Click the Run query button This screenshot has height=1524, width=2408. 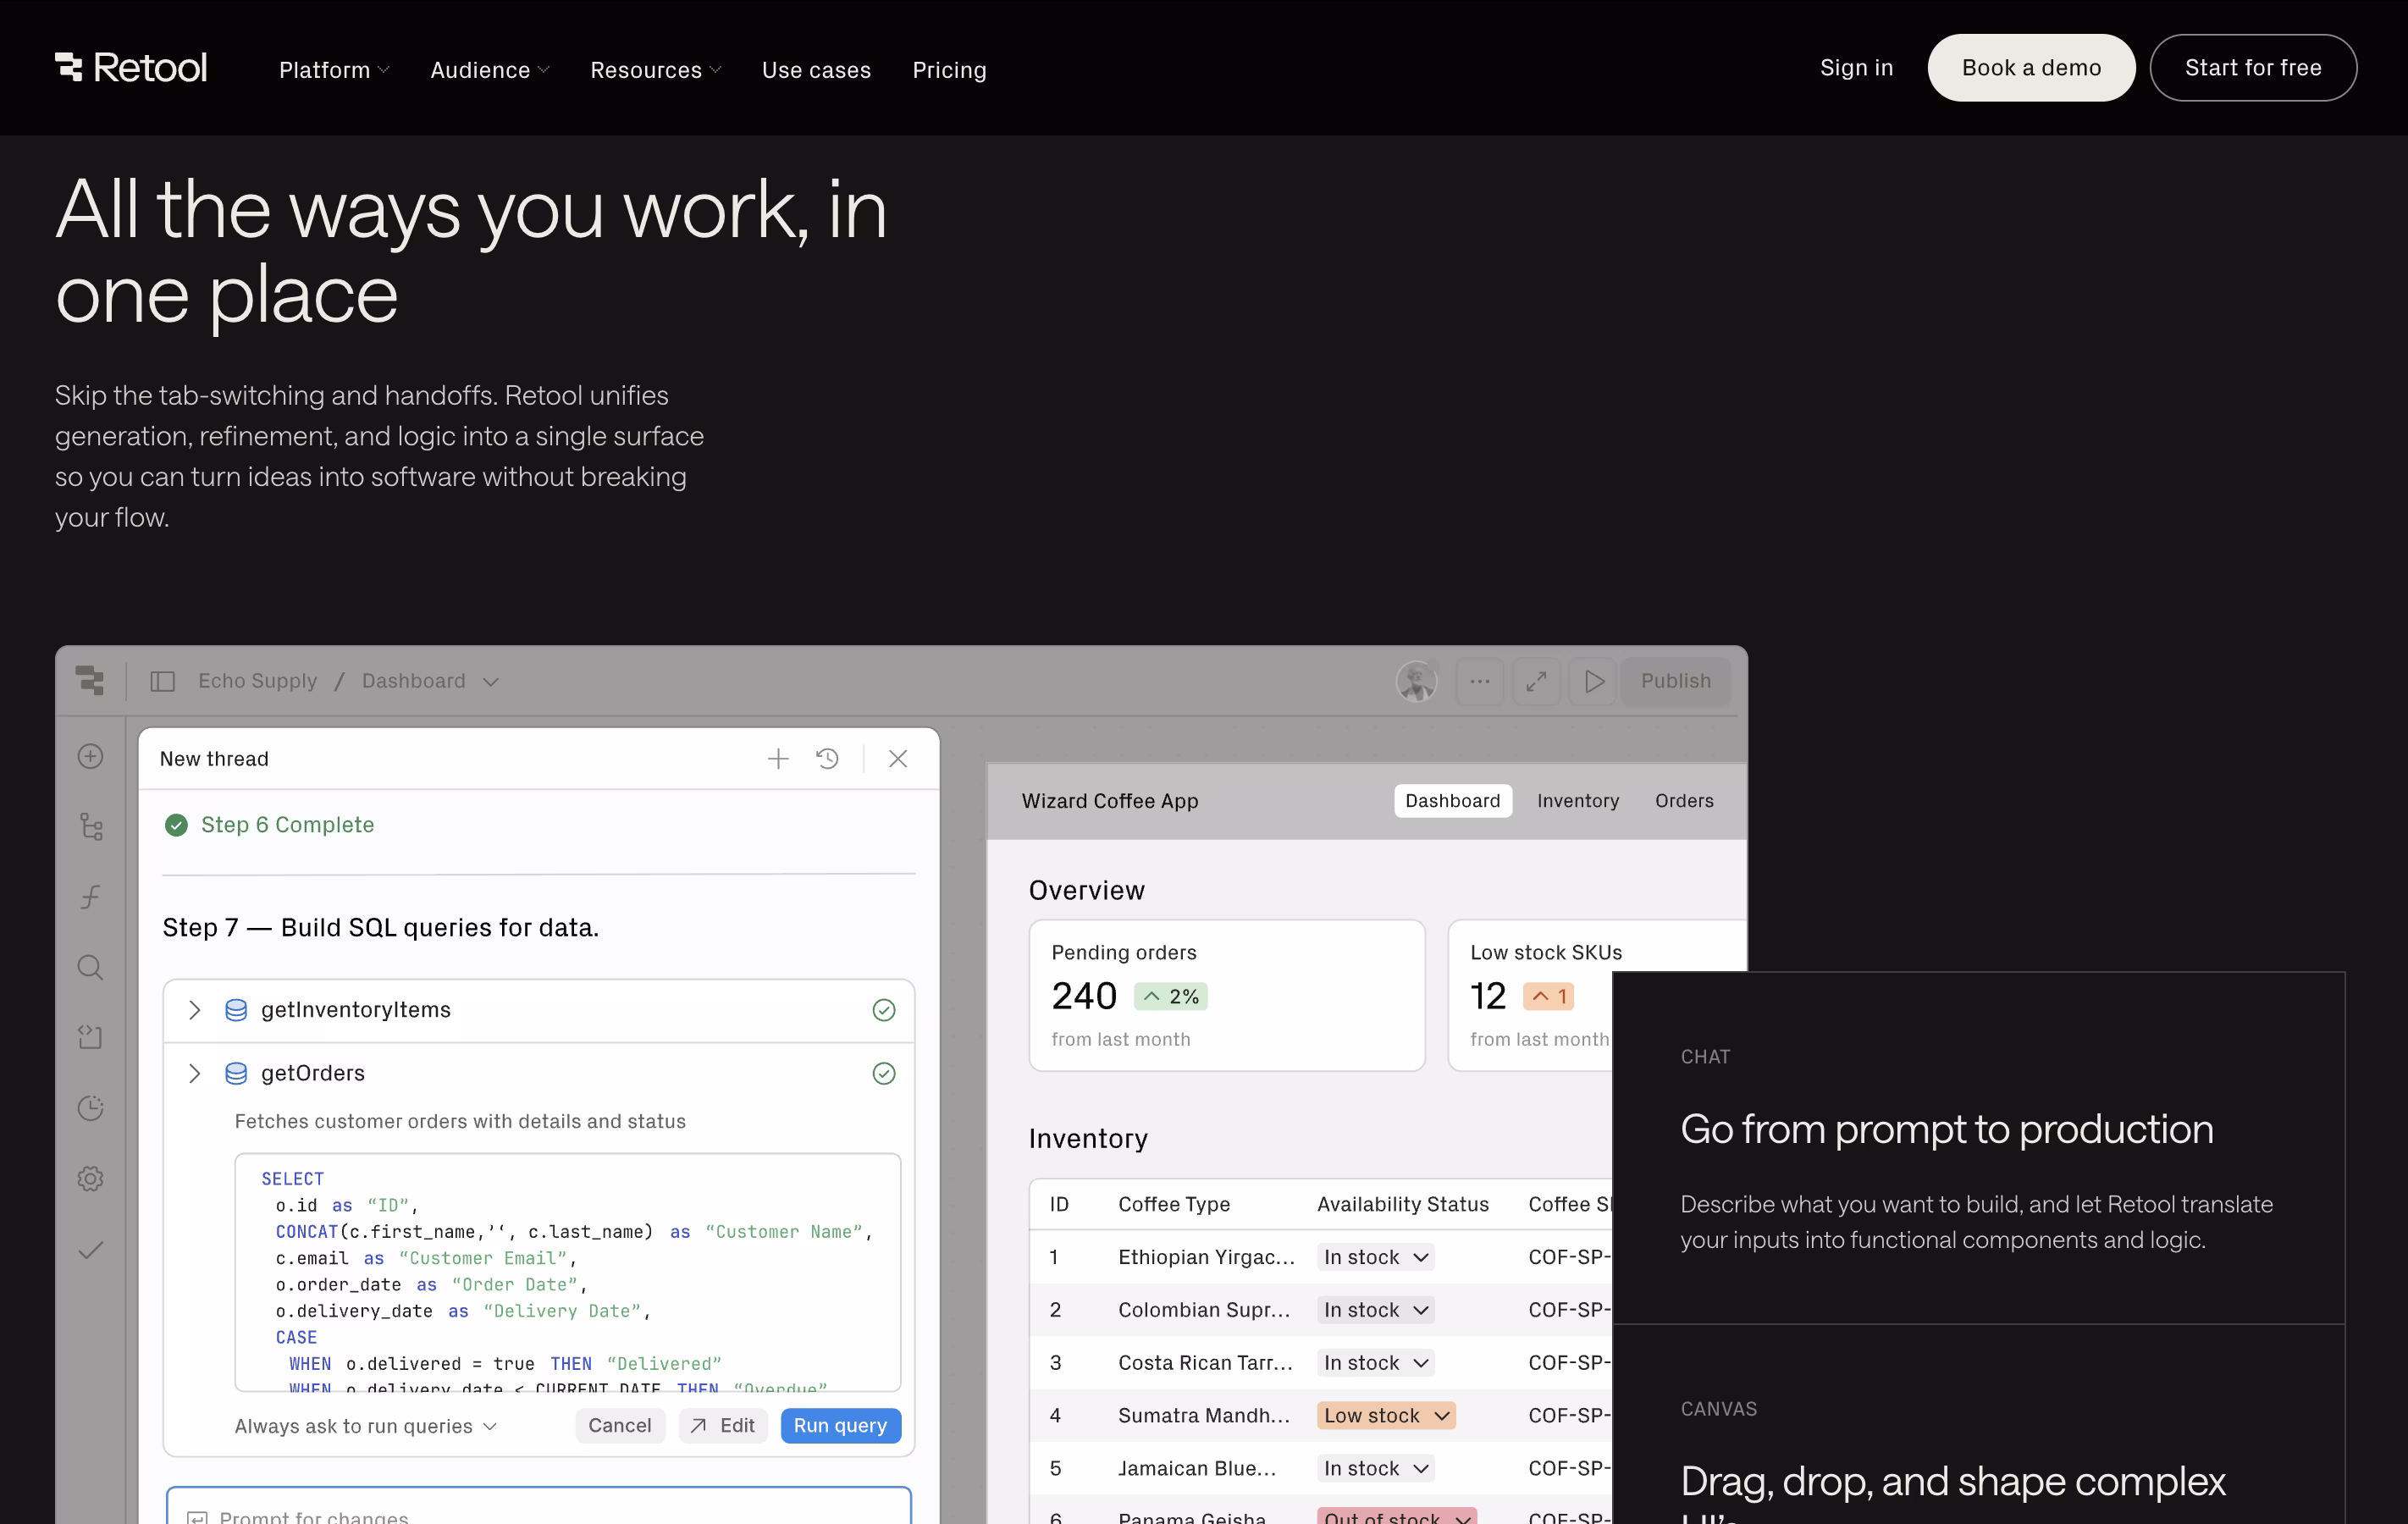point(840,1426)
